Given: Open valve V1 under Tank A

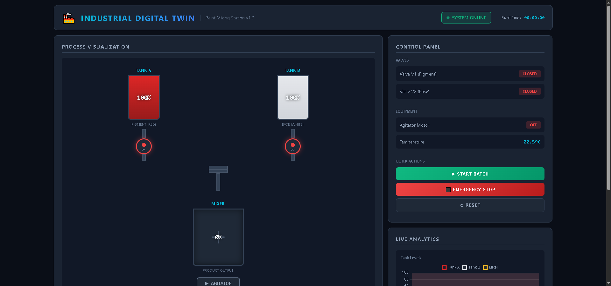Looking at the screenshot, I should tap(144, 146).
